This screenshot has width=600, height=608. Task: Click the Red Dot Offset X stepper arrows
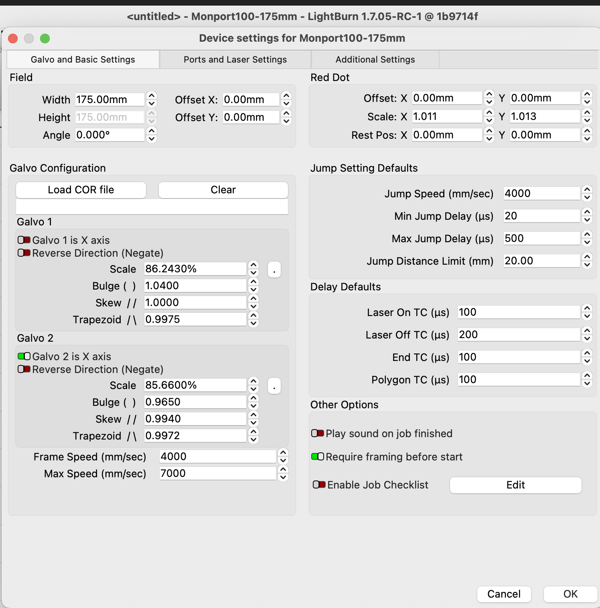489,98
